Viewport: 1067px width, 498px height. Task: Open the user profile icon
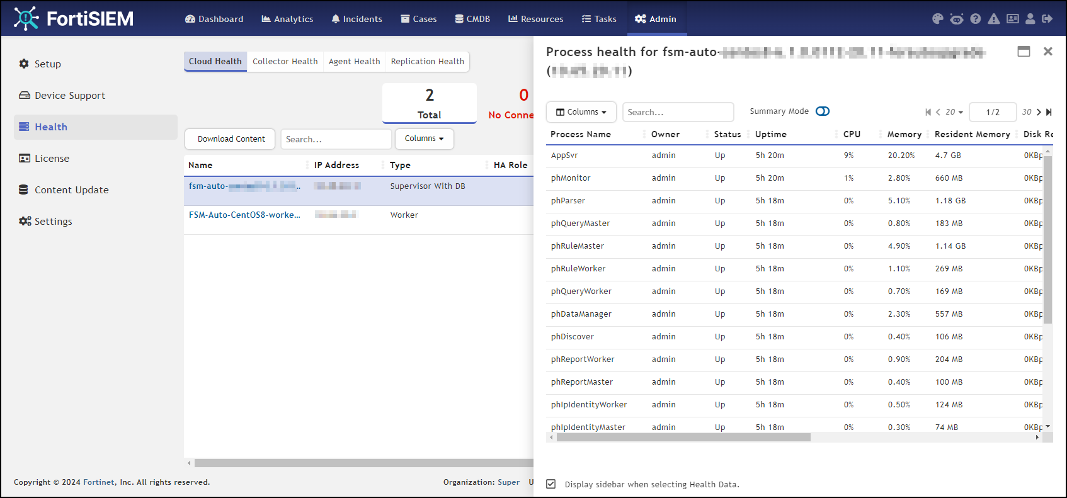1030,19
